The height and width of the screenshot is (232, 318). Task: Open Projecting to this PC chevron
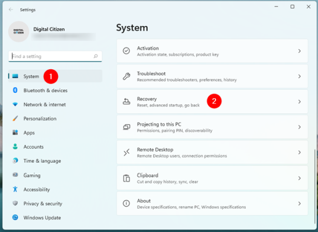[299, 127]
